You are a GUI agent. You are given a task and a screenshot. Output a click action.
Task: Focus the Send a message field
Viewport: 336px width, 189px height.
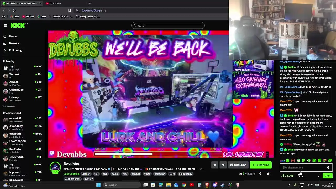[x=306, y=167]
